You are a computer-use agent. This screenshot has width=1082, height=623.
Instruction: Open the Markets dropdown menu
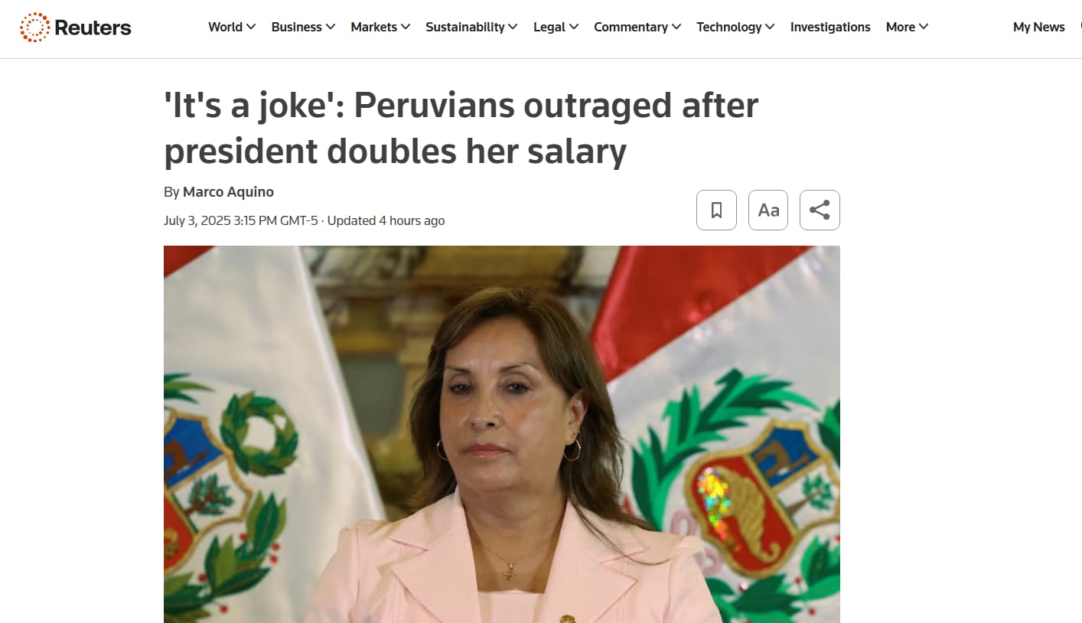pyautogui.click(x=380, y=27)
